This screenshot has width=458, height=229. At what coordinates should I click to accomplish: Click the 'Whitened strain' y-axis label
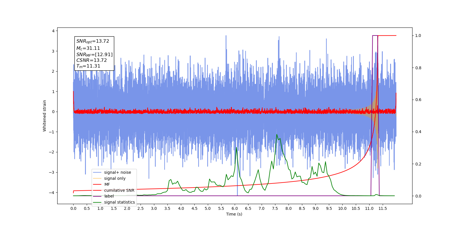[45, 116]
